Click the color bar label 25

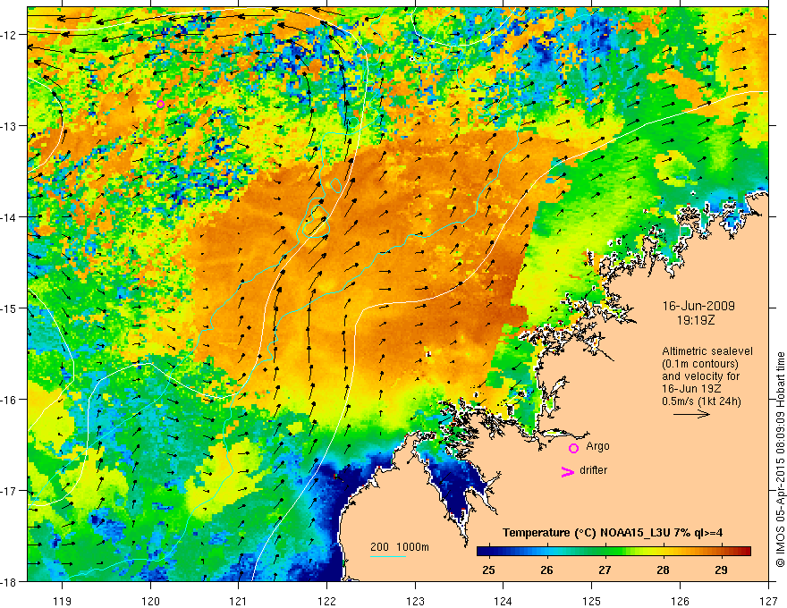point(488,570)
